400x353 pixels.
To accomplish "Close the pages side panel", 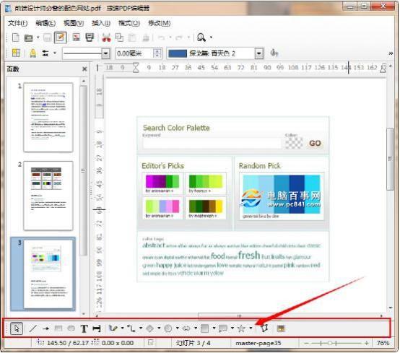I will tap(84, 69).
